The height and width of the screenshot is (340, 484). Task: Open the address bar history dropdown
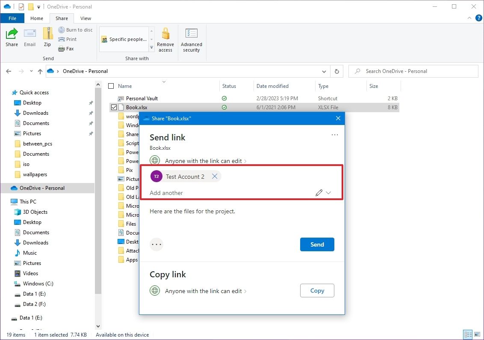click(x=324, y=71)
